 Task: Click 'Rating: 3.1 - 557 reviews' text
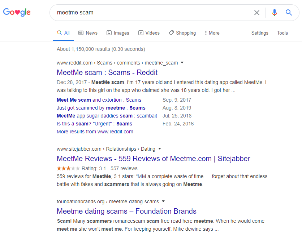[109, 168]
